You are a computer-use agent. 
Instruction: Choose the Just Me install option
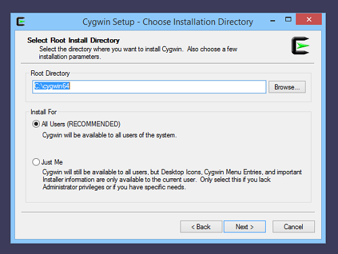[36, 162]
